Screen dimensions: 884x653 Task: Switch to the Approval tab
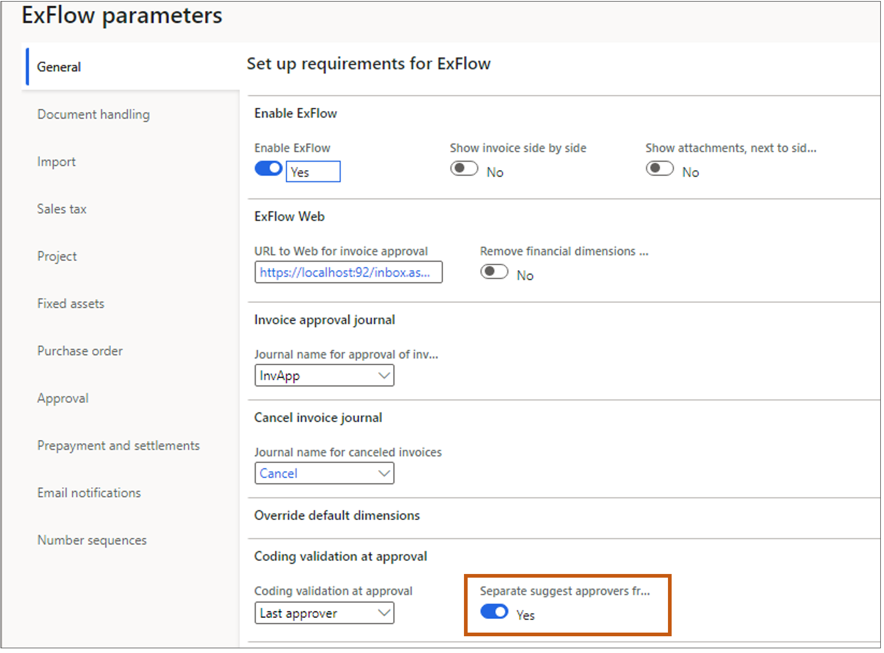tap(63, 398)
